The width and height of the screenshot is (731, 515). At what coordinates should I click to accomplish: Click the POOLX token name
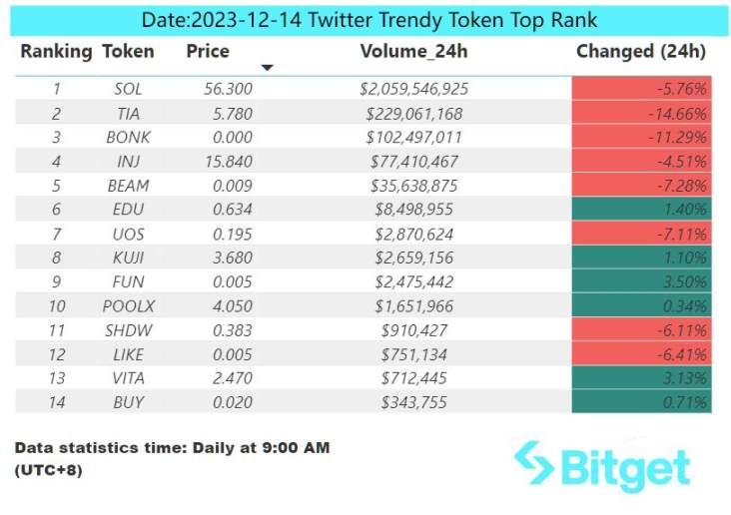129,306
